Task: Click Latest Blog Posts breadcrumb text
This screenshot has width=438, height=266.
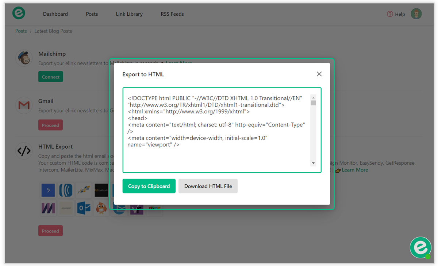Action: [x=53, y=31]
